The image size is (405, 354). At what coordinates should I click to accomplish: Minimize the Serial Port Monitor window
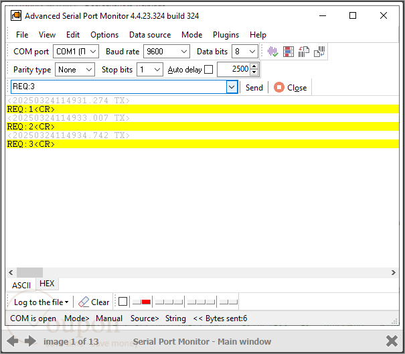(x=323, y=15)
